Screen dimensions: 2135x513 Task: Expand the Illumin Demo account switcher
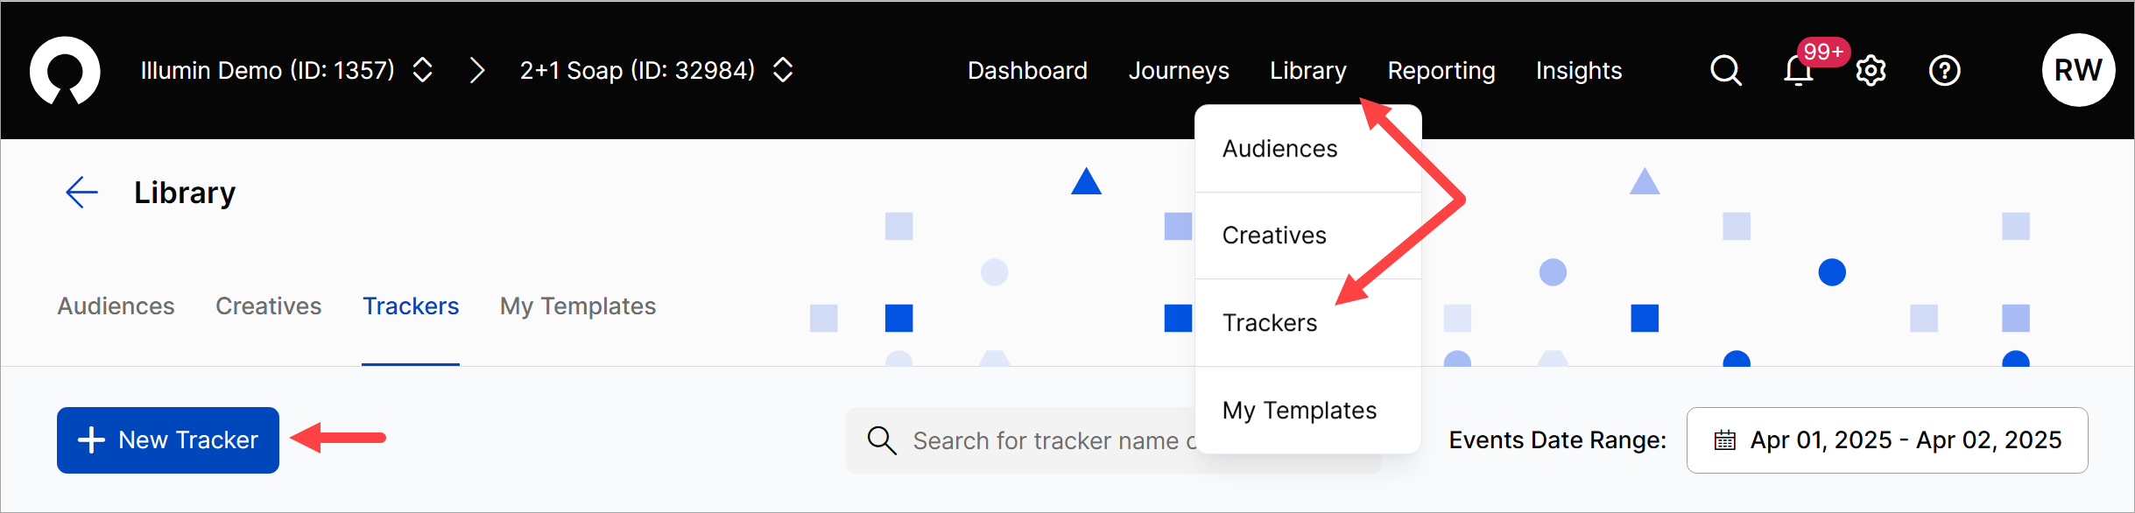[422, 70]
